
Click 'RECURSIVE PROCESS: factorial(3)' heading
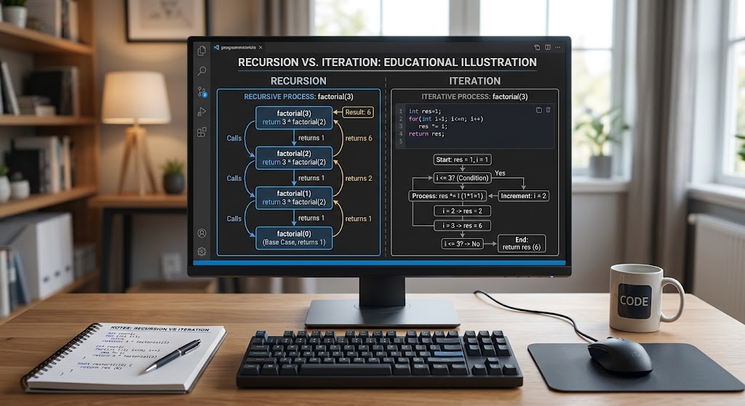pos(298,97)
